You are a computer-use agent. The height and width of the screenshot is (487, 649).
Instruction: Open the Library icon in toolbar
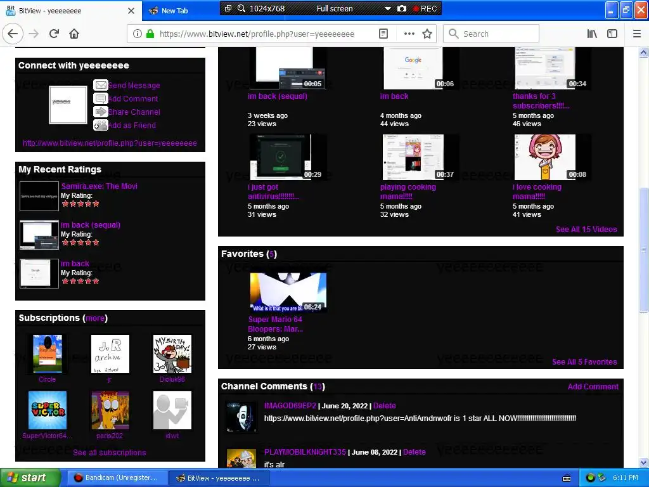coord(592,34)
